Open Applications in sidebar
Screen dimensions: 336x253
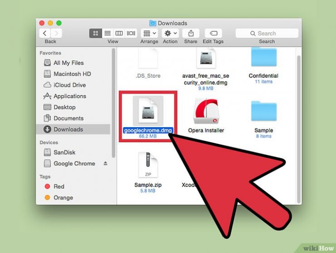click(x=73, y=96)
